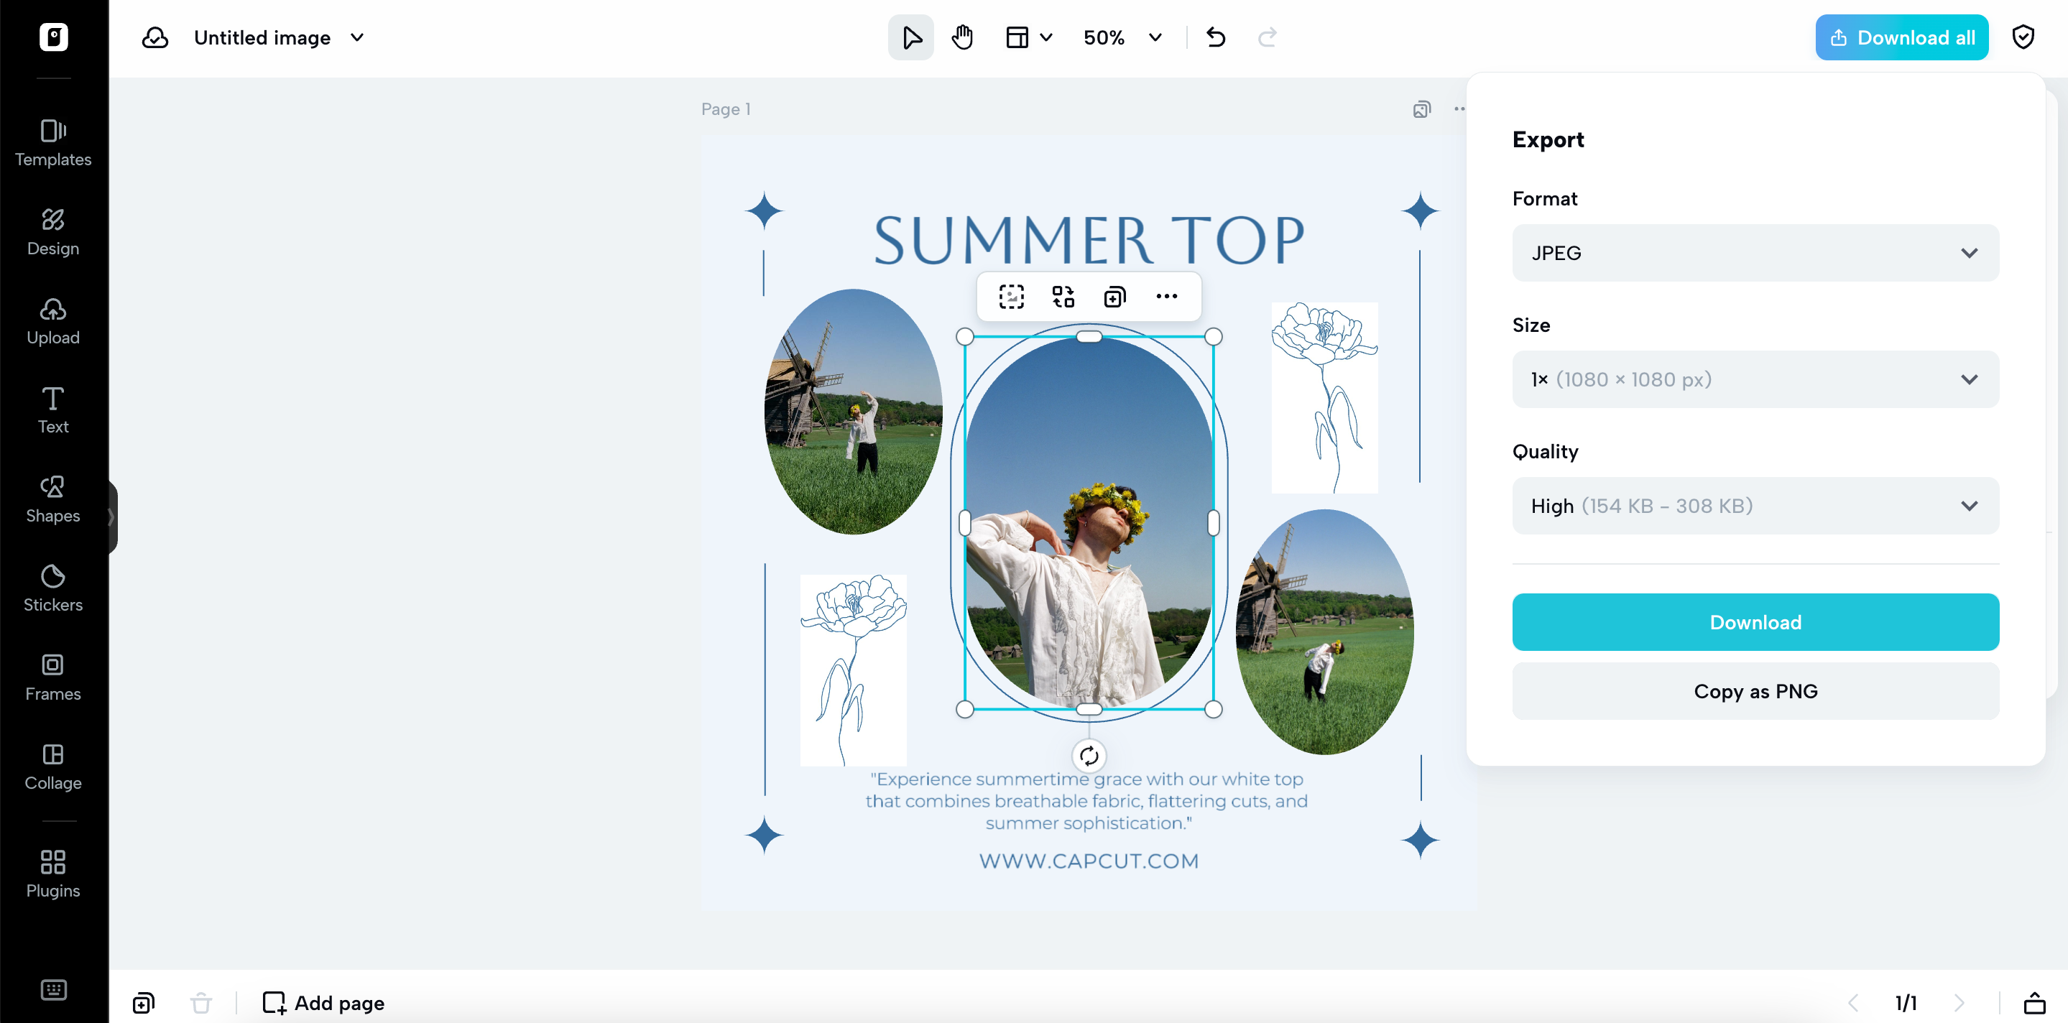Viewport: 2068px width, 1023px height.
Task: Open the Templates panel in the sidebar
Action: click(53, 143)
